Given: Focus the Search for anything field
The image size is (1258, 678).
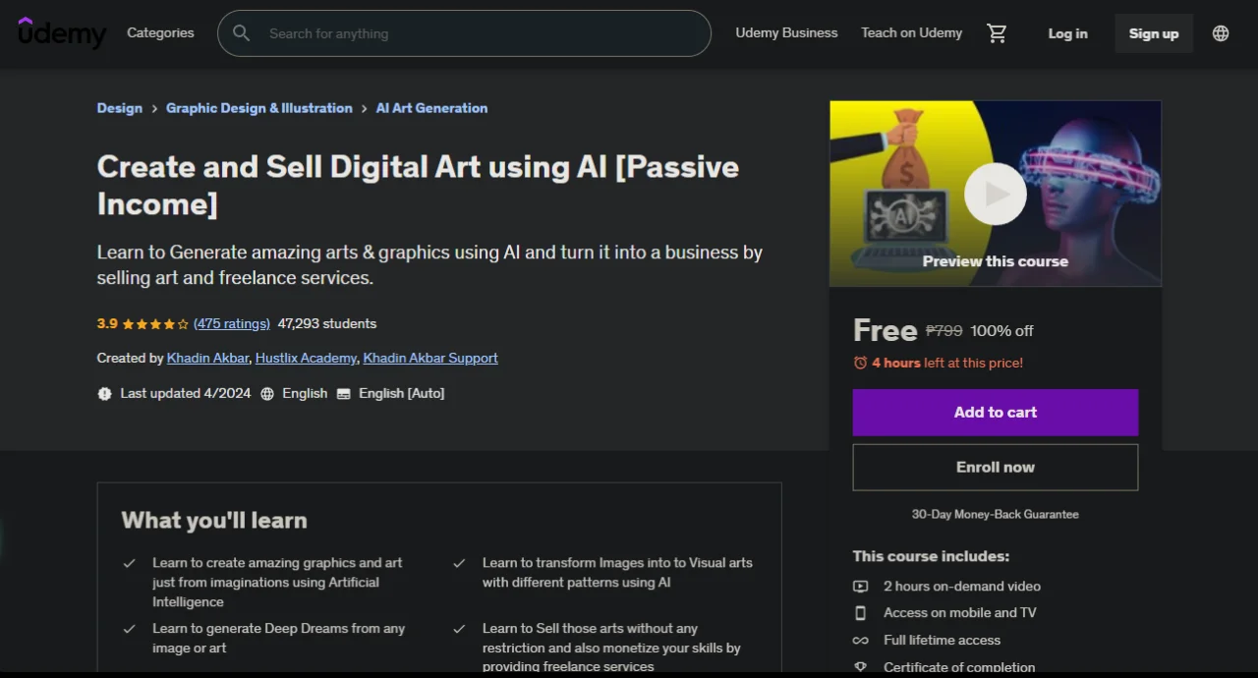Looking at the screenshot, I should click(x=464, y=33).
